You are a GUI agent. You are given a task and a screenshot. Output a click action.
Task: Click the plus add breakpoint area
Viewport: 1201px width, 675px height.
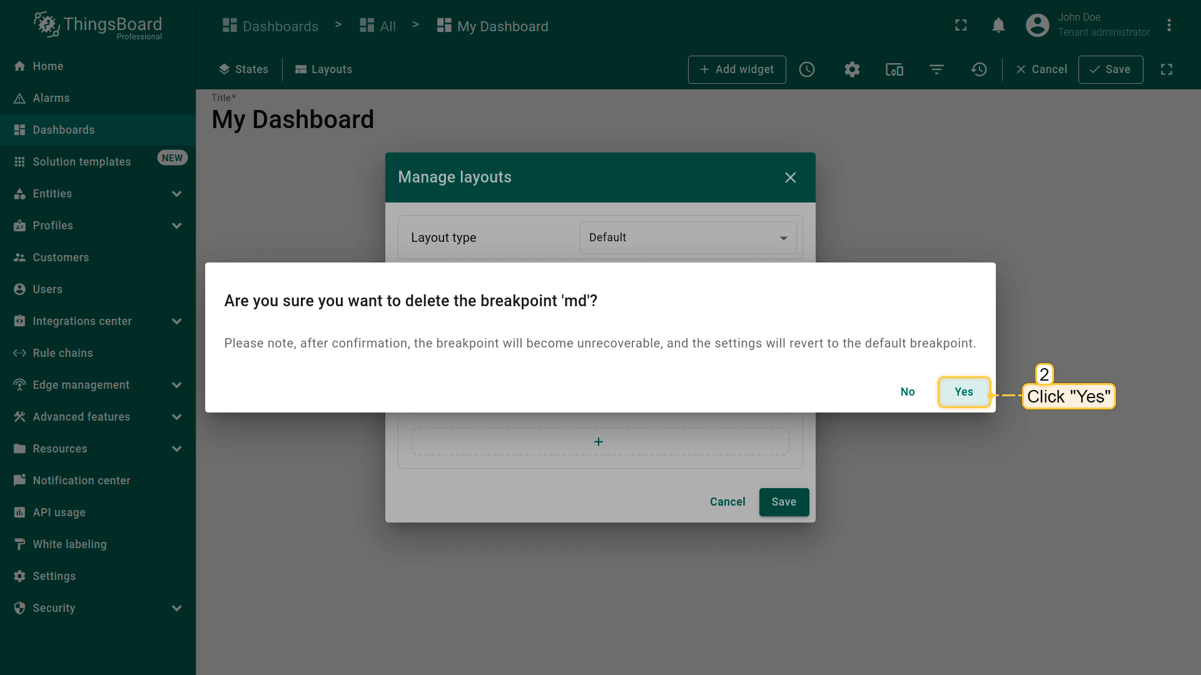pos(599,442)
